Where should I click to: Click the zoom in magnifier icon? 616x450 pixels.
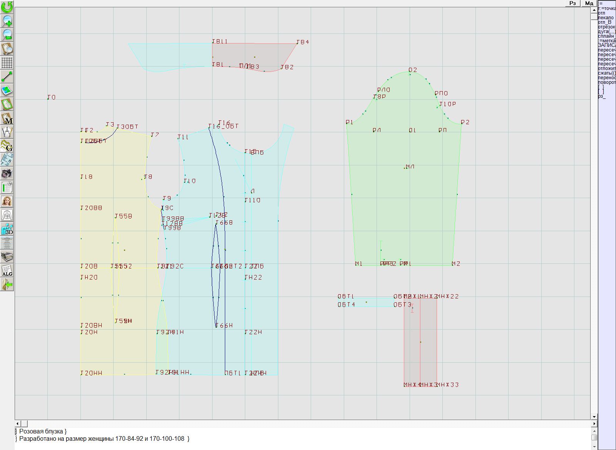pyautogui.click(x=7, y=21)
